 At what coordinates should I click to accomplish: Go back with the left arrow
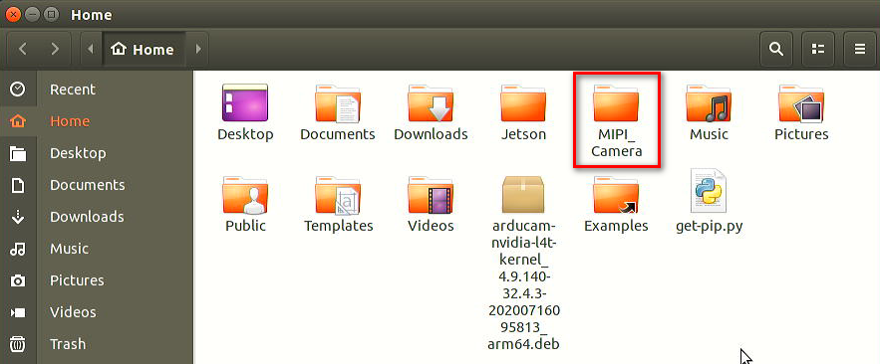tap(23, 50)
